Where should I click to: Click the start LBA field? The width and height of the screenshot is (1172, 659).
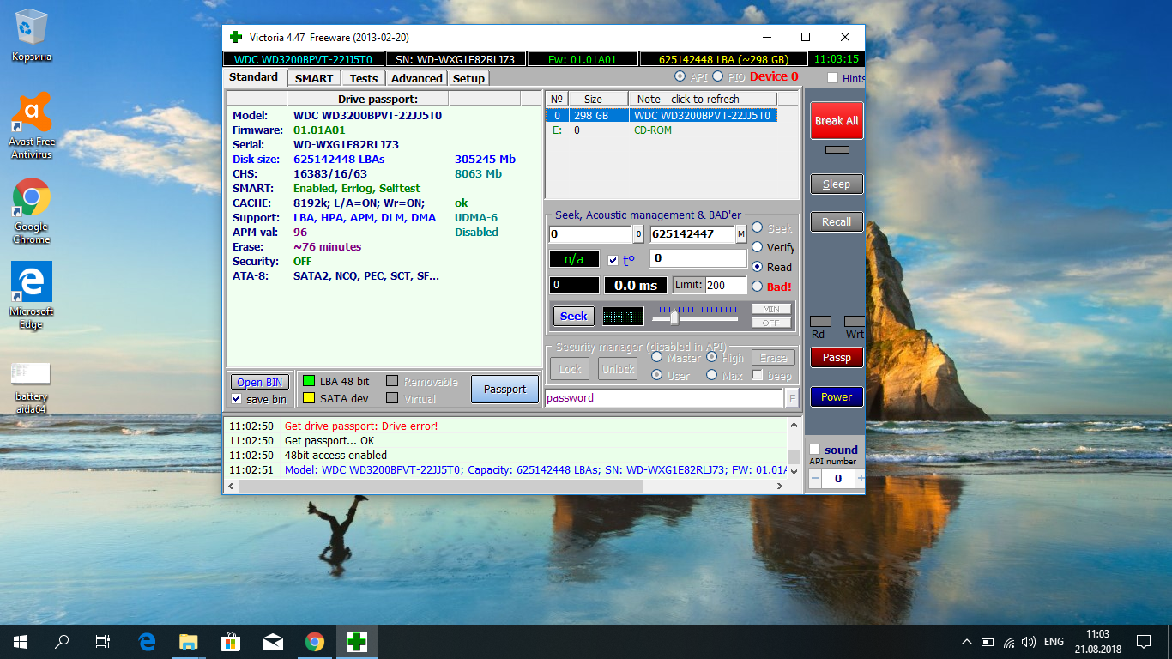[x=590, y=234]
